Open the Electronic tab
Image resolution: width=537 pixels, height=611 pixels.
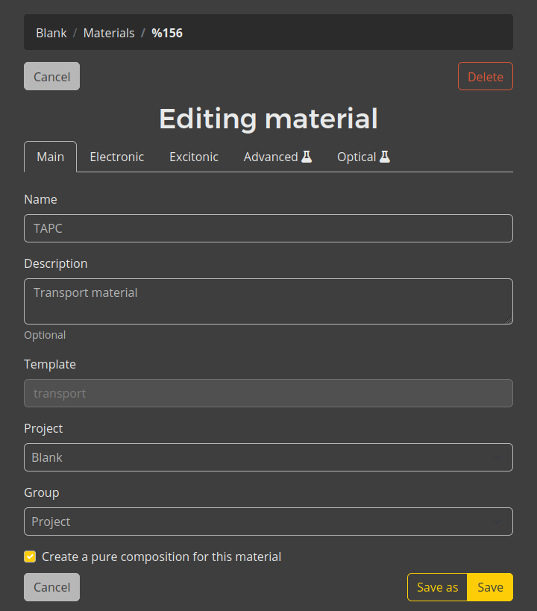click(117, 157)
